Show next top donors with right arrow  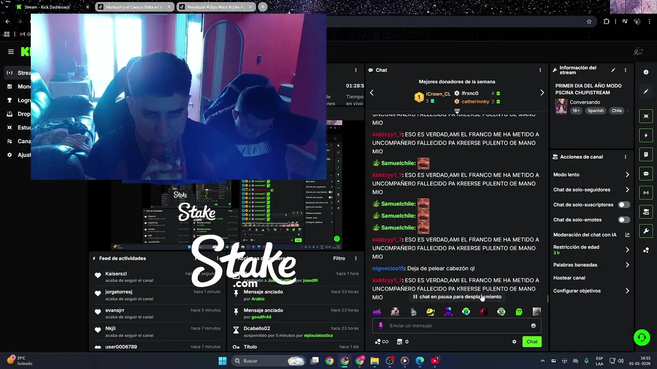(x=542, y=93)
